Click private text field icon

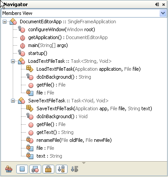click(30, 156)
